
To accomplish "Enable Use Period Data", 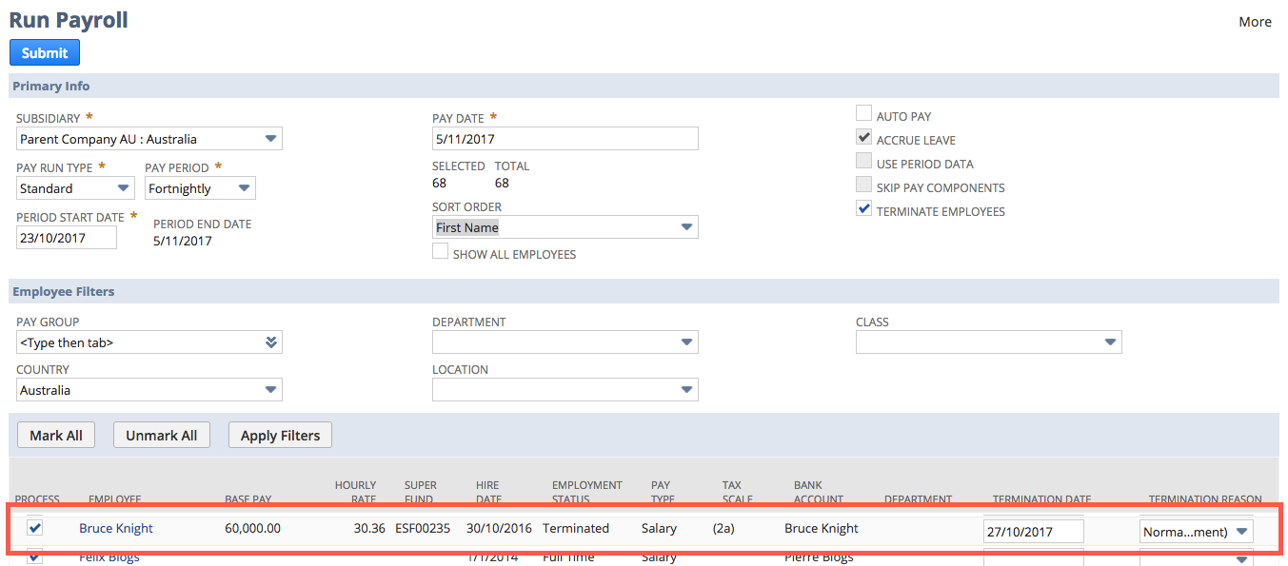I will coord(863,160).
